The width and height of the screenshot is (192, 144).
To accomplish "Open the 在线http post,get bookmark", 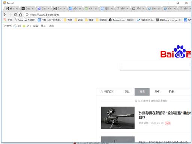I will [168, 20].
